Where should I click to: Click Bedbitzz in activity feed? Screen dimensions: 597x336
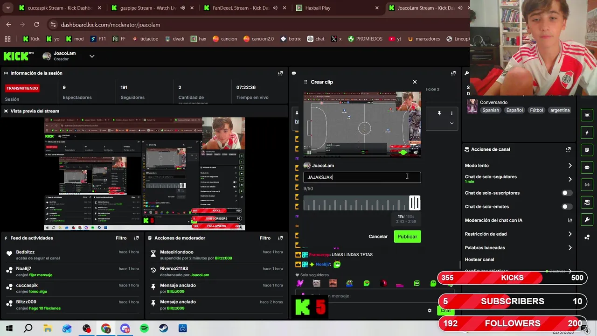click(x=25, y=252)
